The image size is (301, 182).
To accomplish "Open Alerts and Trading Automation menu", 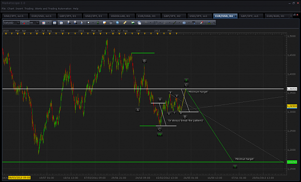I will tap(53, 9).
